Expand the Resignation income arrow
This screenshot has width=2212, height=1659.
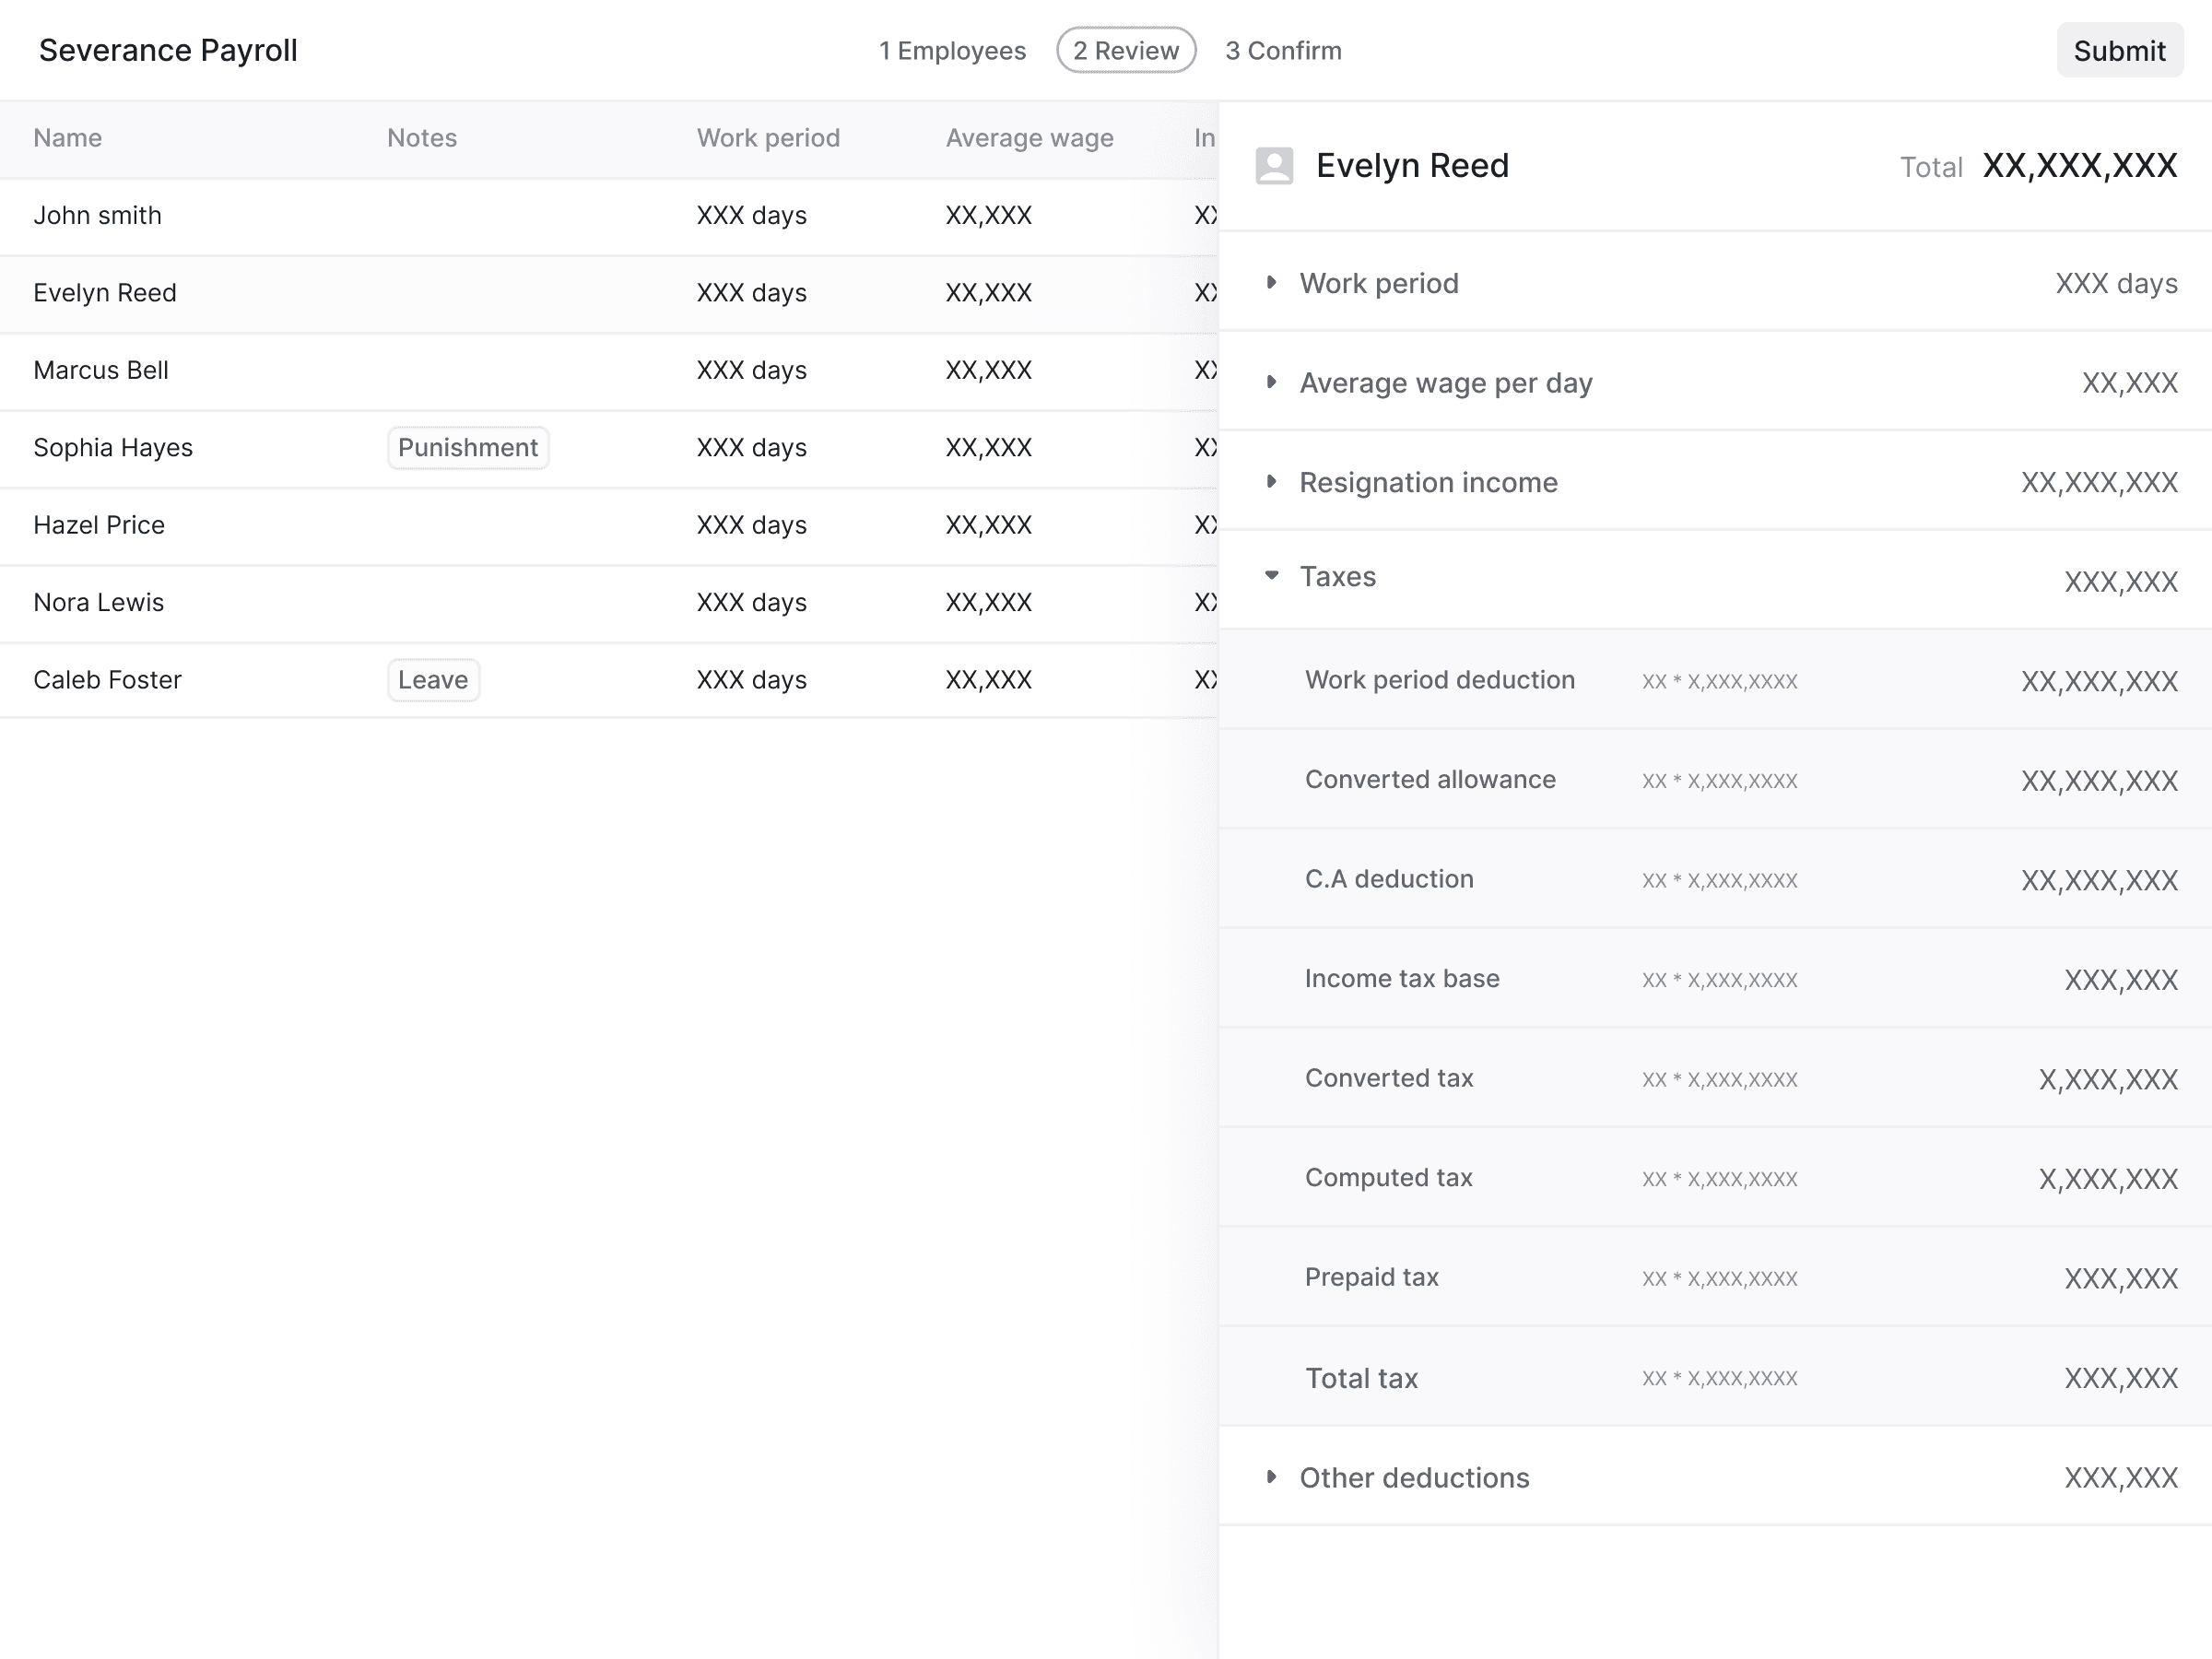1271,481
